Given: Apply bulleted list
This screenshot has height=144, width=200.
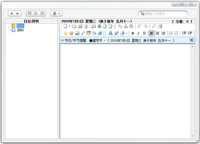Looking at the screenshot, I should pos(176,33).
